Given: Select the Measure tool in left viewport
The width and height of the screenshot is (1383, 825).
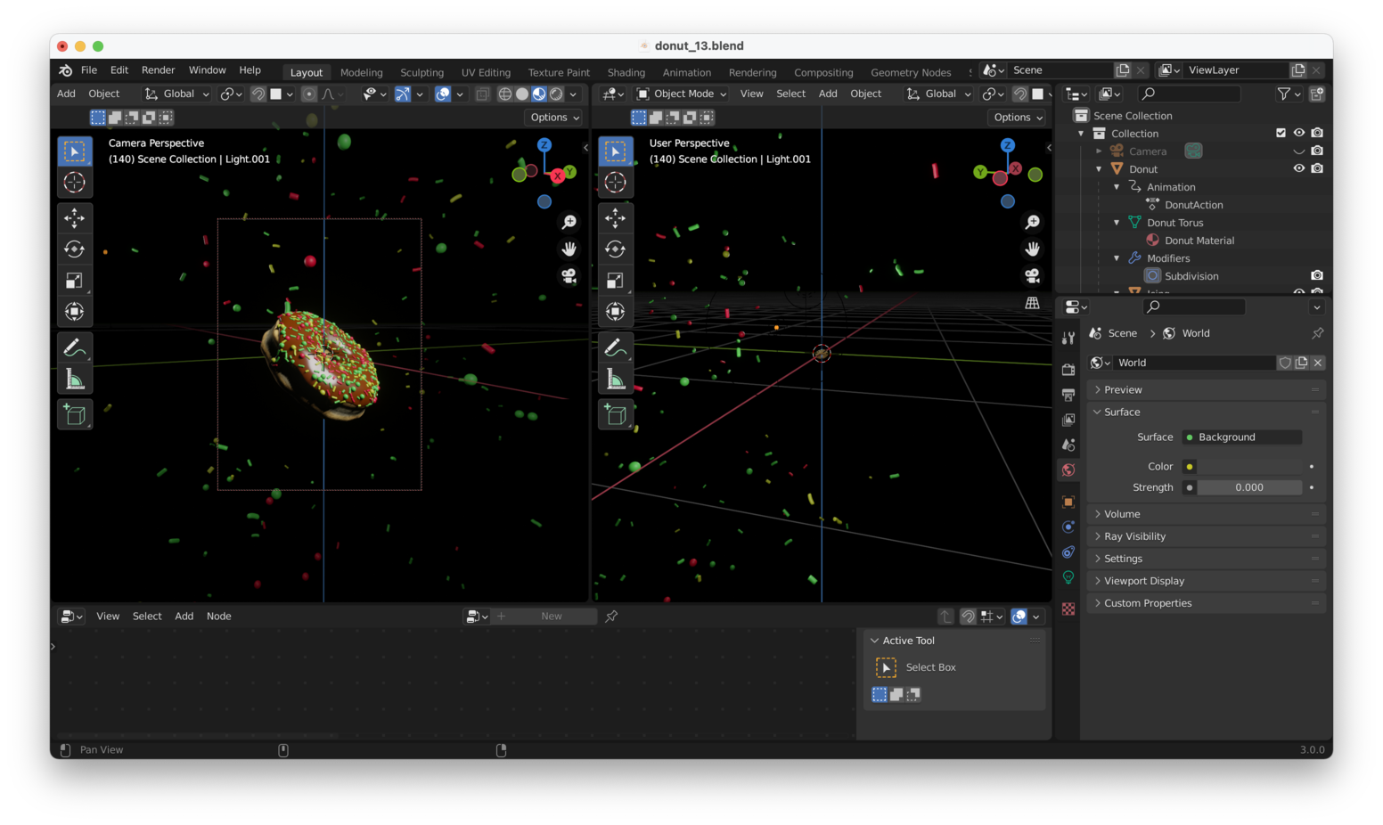Looking at the screenshot, I should [75, 380].
